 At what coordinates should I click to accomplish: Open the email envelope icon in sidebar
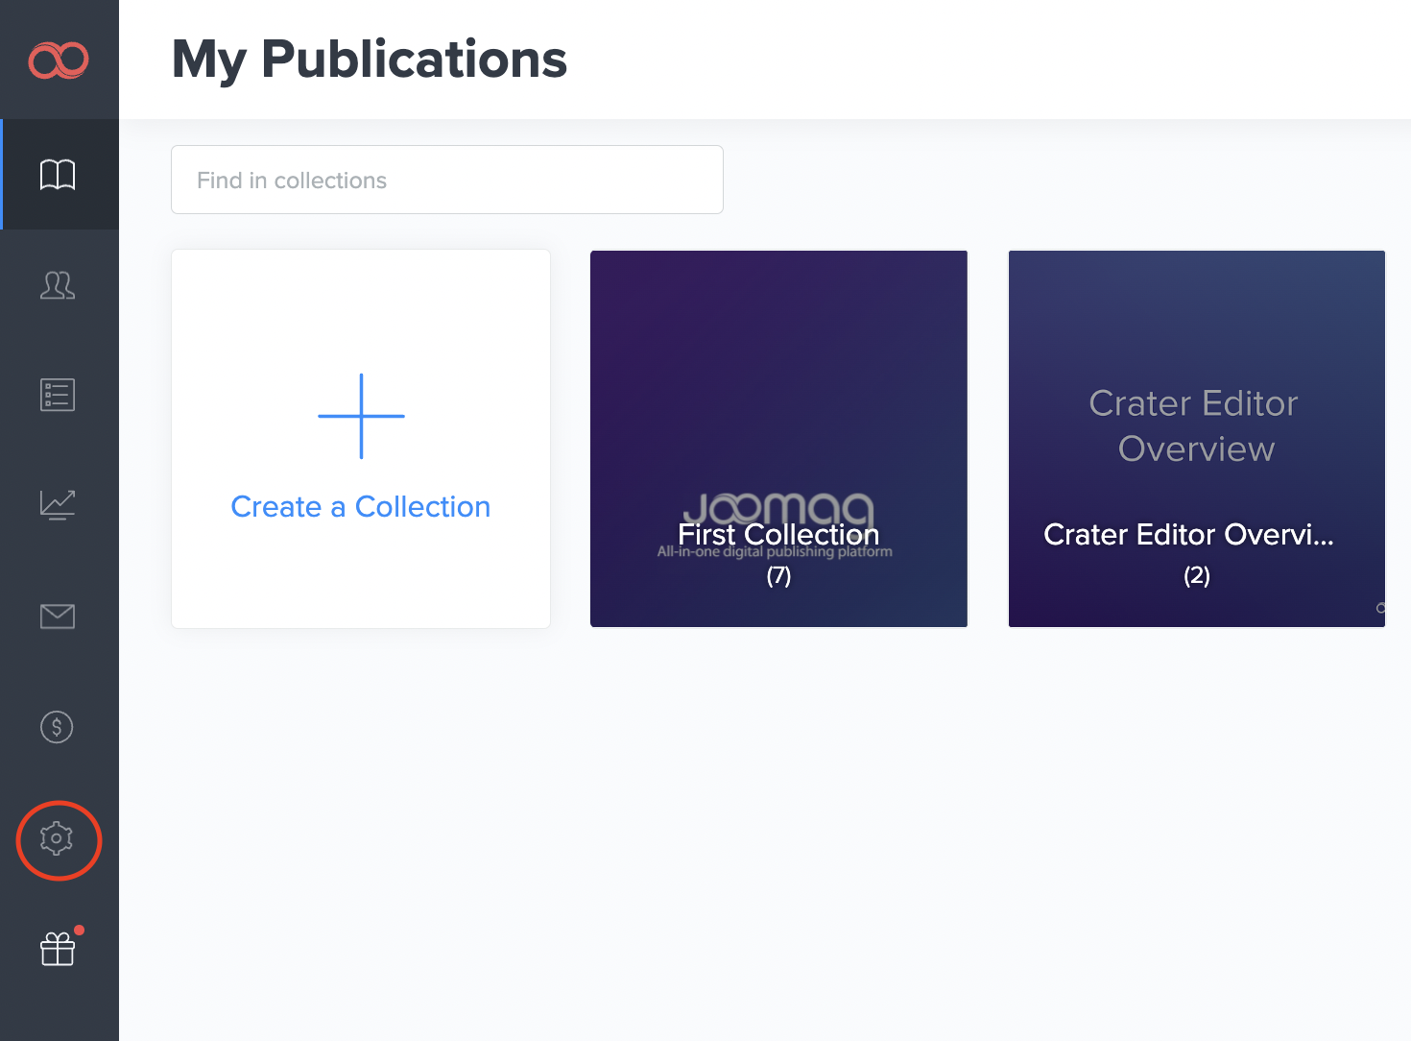pos(58,616)
